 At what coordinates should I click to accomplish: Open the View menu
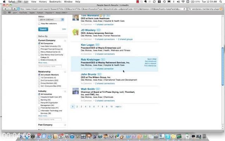[x=34, y=2]
